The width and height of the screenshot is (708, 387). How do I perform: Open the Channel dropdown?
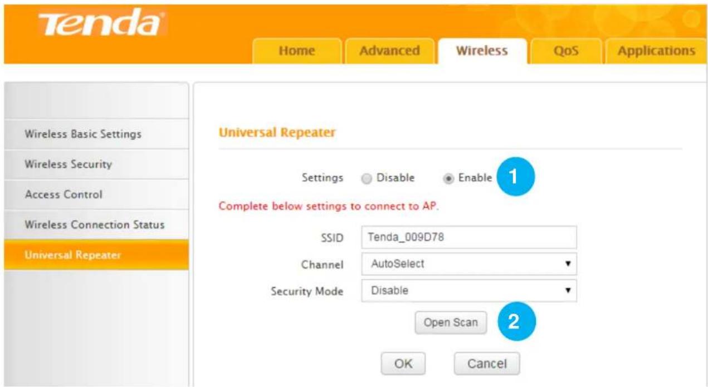coord(469,264)
